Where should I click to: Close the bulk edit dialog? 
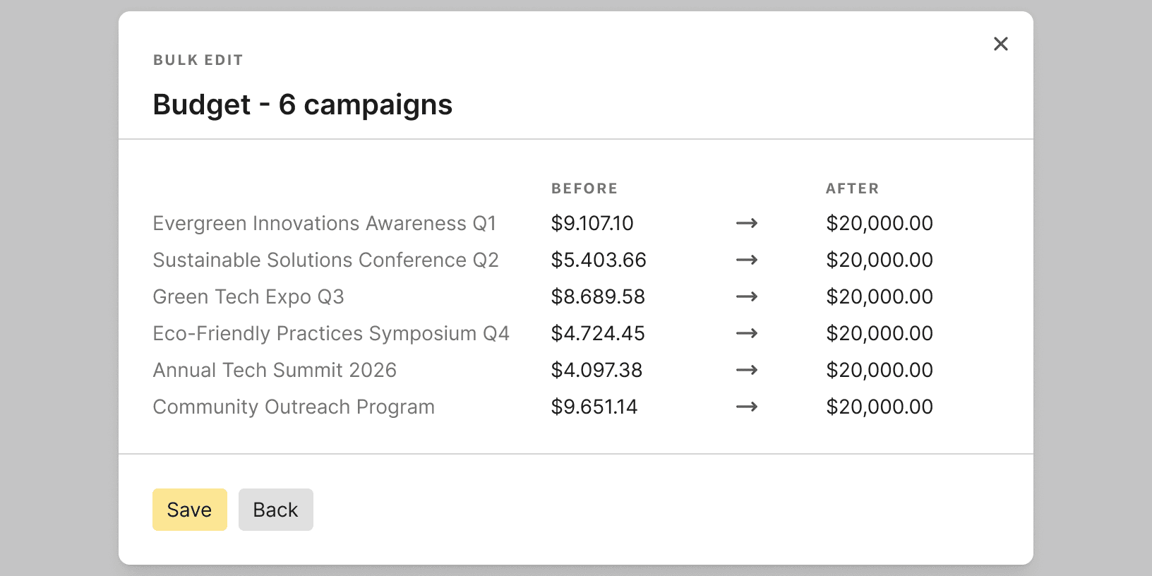(x=1000, y=44)
